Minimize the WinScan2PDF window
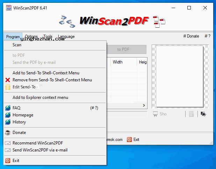216x169 pixels. pyautogui.click(x=173, y=8)
